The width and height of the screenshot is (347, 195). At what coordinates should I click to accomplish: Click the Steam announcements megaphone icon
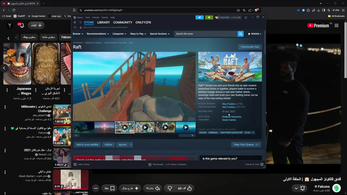[x=200, y=17]
